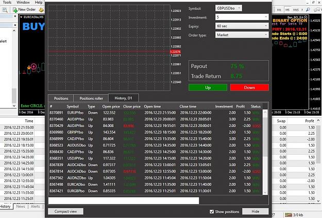Click the 3/0 kb status bar entry
The height and width of the screenshot is (218, 322).
tap(298, 215)
